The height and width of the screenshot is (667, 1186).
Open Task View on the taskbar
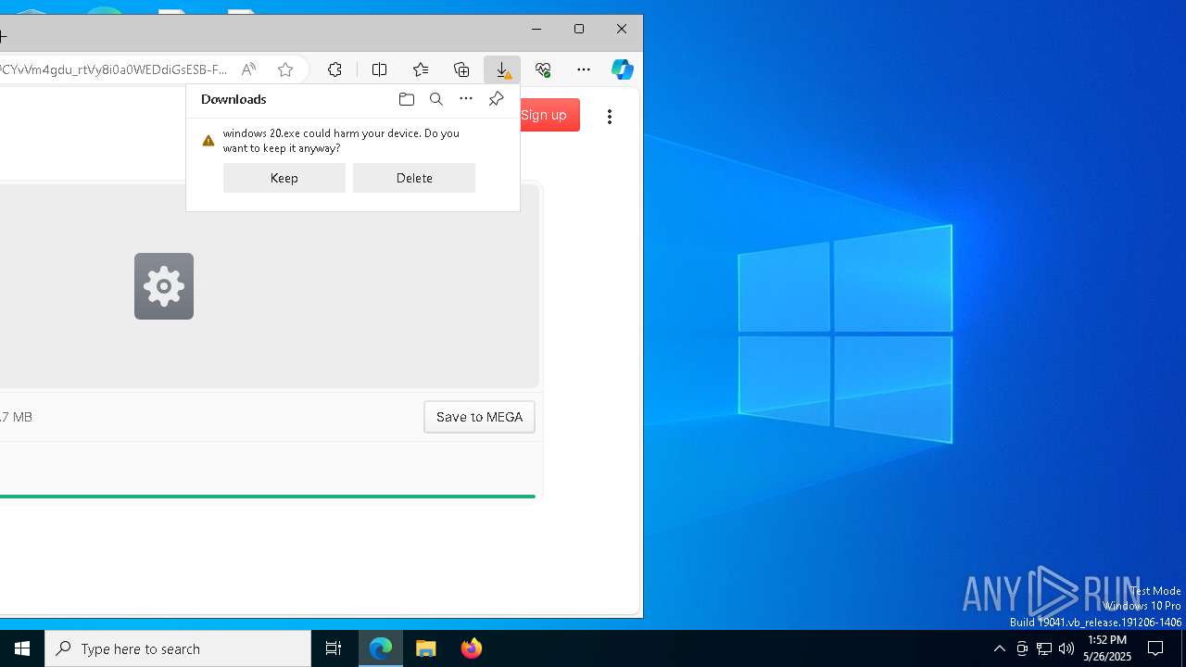[334, 648]
